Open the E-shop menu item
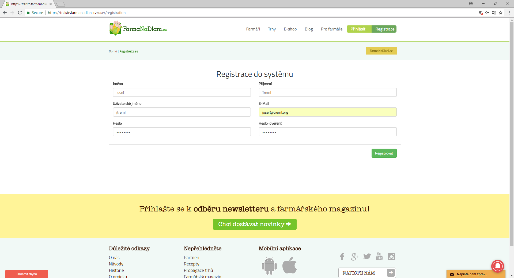This screenshot has width=514, height=278. point(290,29)
